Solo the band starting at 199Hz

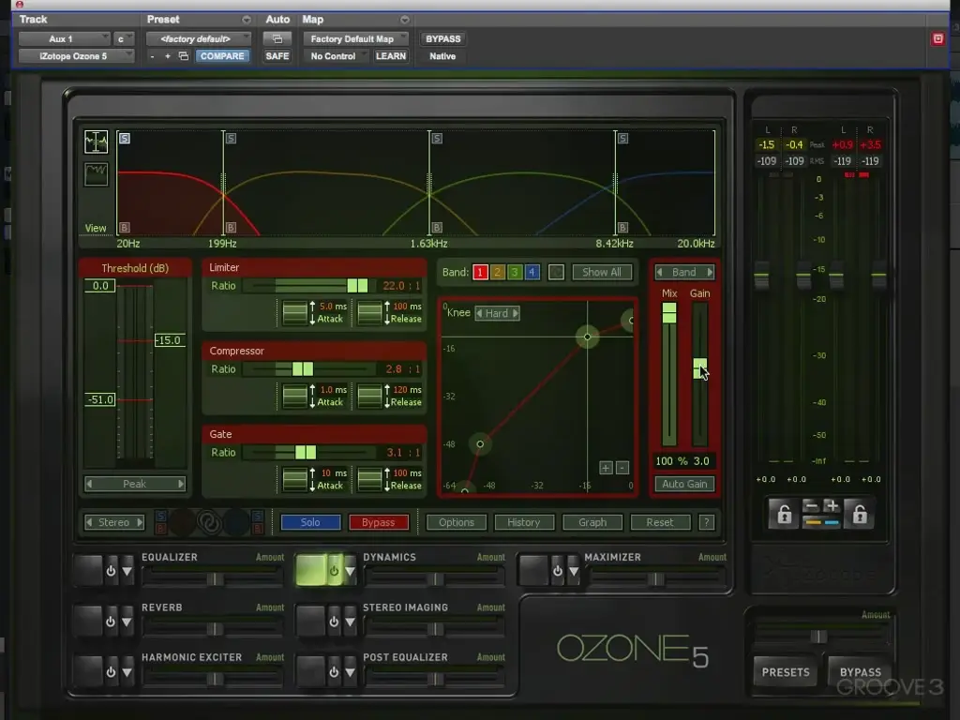[231, 139]
